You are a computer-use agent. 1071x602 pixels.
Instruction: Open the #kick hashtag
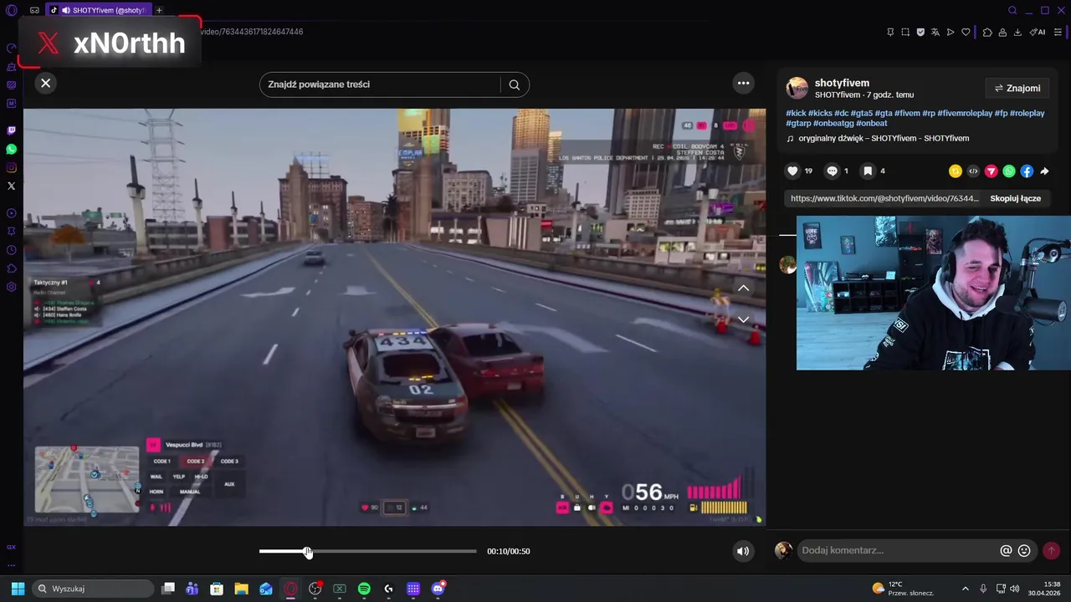tap(796, 113)
